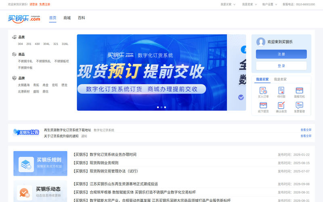This screenshot has height=202, width=323.
Task: Open 再生资源数字化订货系统下载地址 announcement
Action: point(67,130)
